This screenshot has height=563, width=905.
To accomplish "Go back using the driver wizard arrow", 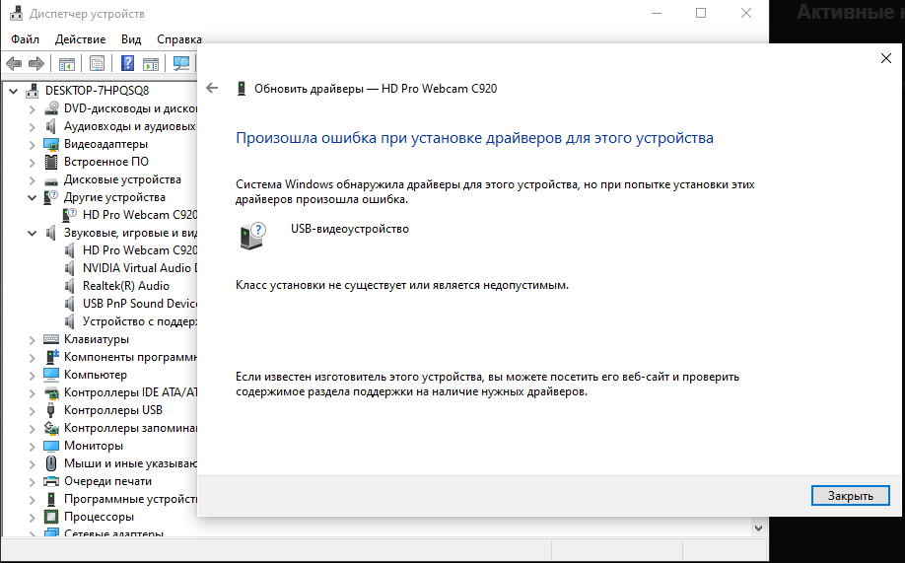I will 212,89.
